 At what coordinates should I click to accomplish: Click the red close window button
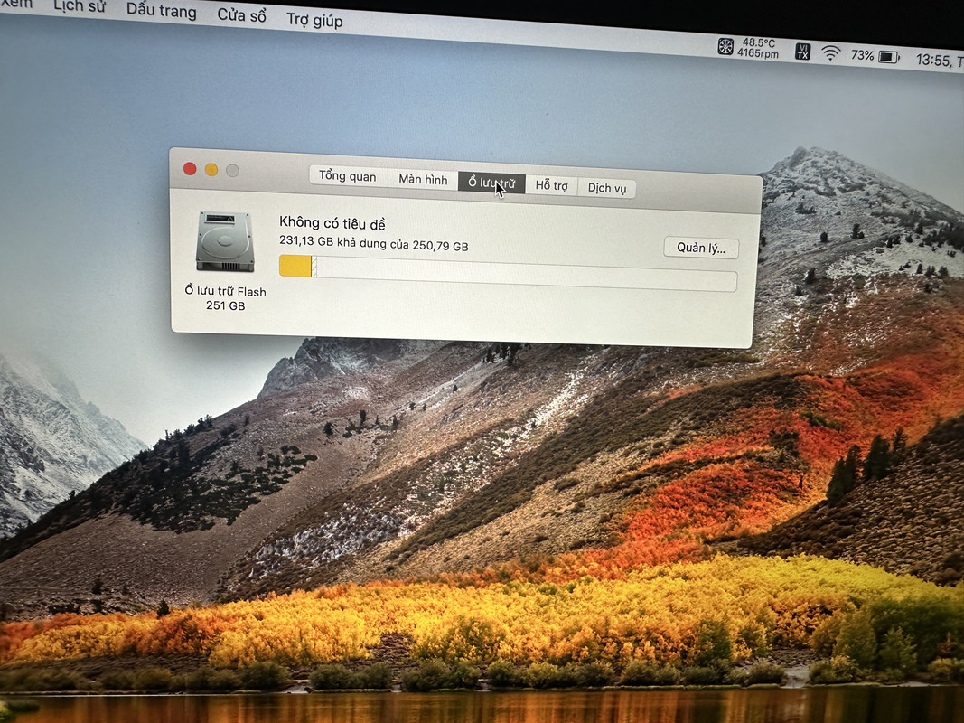click(x=190, y=168)
